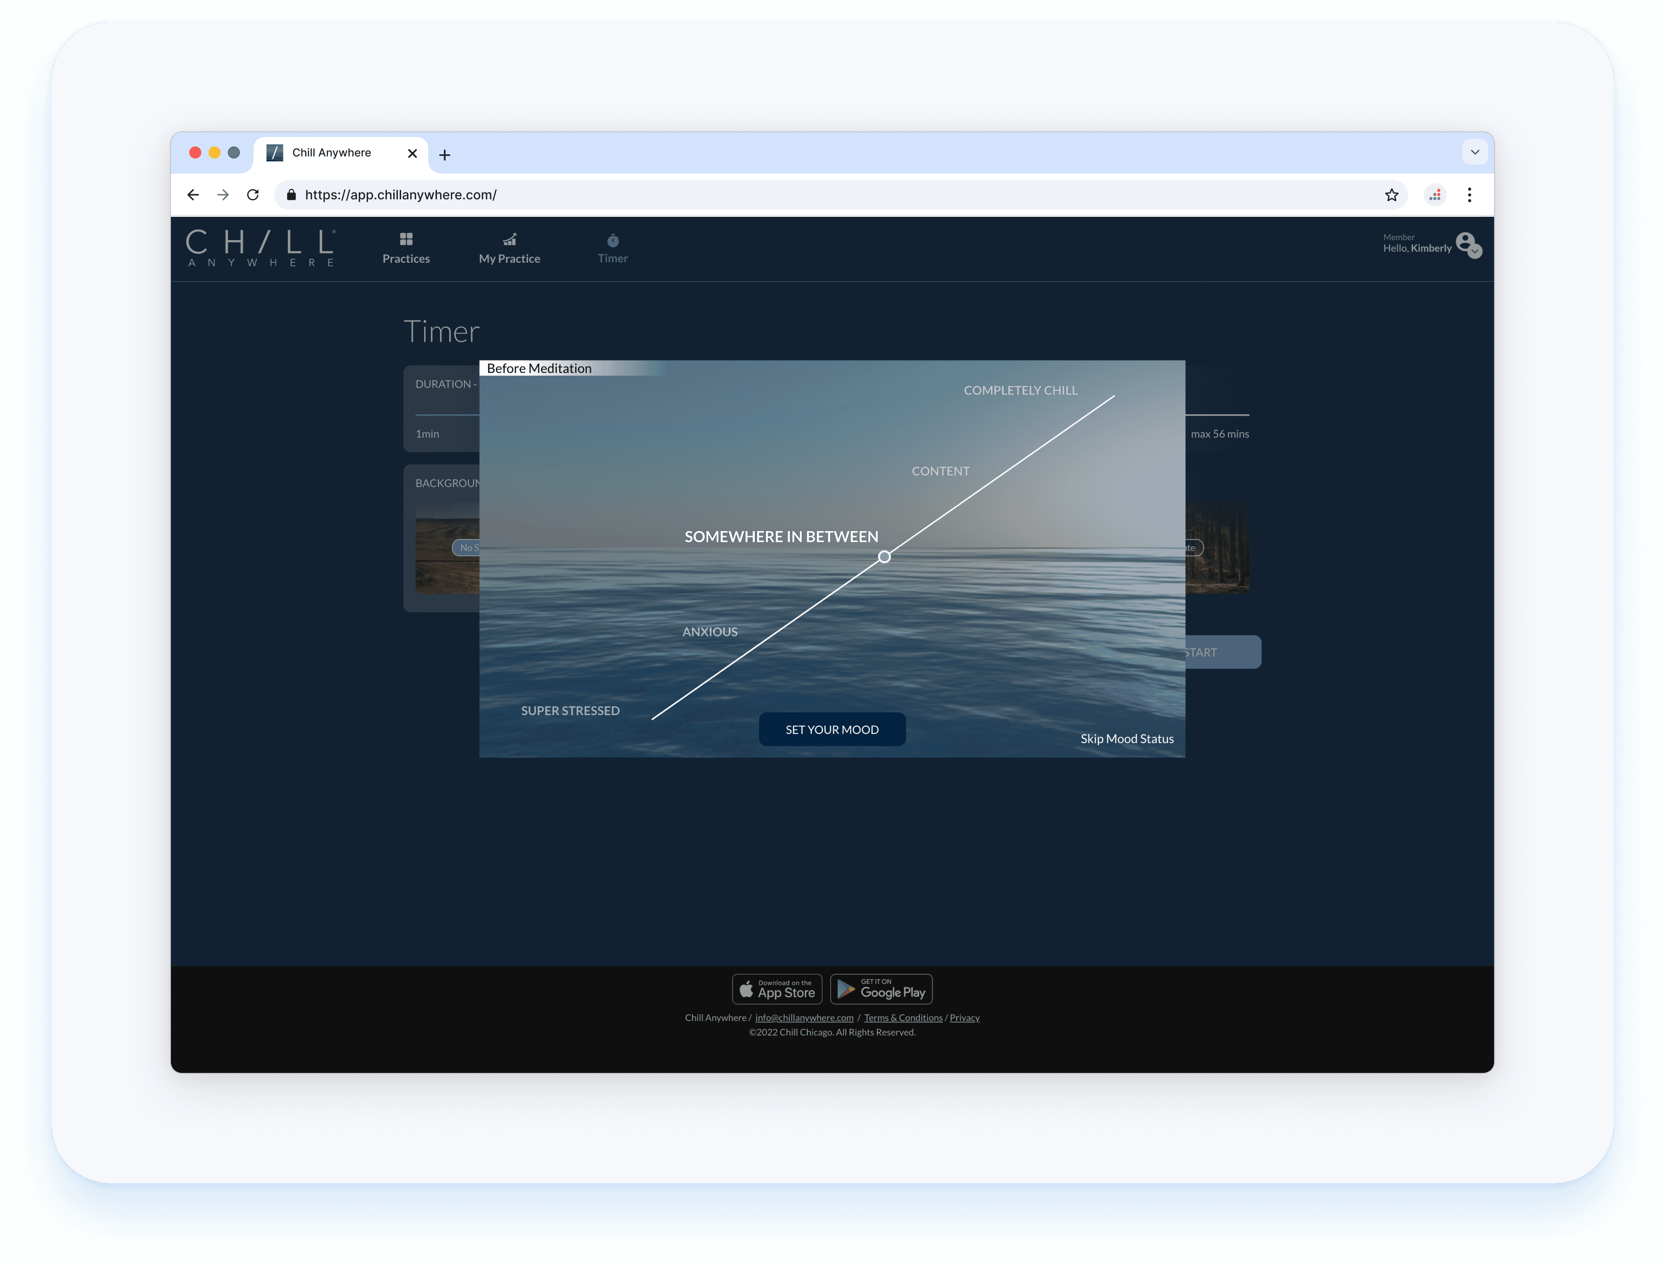Click the mood slider handle

click(884, 557)
